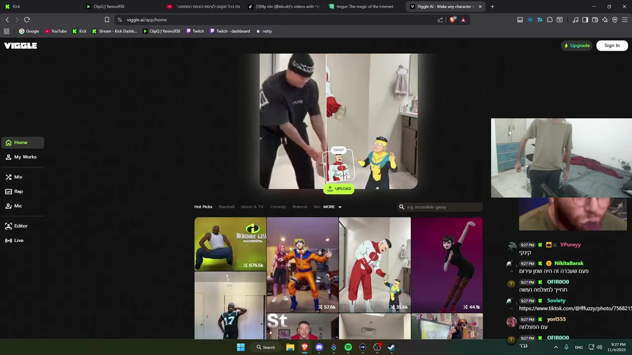
Task: Toggle the browser sidebar panel
Action: 585,20
